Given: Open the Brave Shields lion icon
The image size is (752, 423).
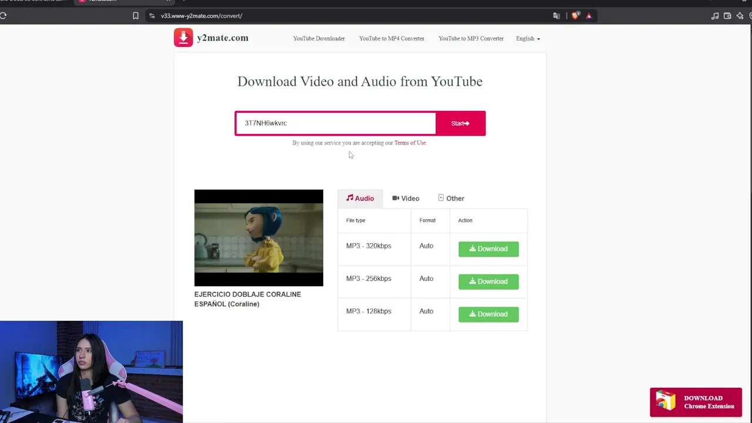Looking at the screenshot, I should tap(575, 16).
